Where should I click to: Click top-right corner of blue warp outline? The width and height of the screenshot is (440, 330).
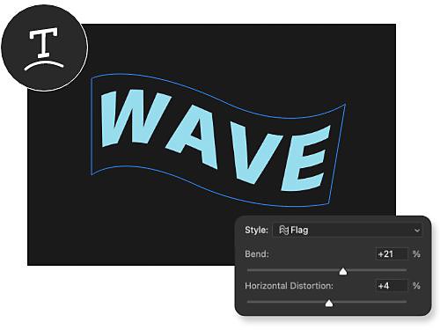pos(345,104)
